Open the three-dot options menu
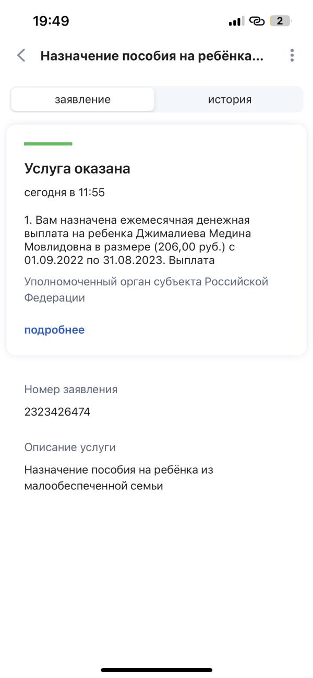This screenshot has height=678, width=313. [292, 56]
